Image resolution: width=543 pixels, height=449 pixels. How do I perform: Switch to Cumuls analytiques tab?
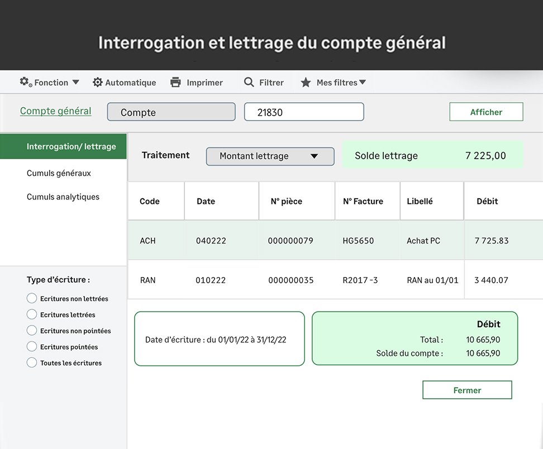(x=63, y=197)
